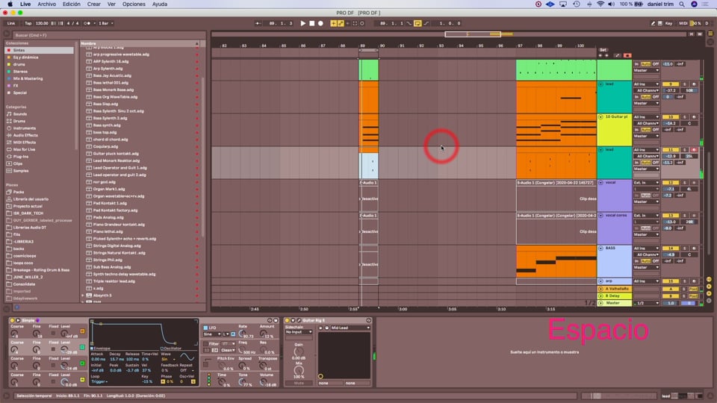Toggle the Punch-In switch
Screen dimensions: 717x403
(x=409, y=23)
